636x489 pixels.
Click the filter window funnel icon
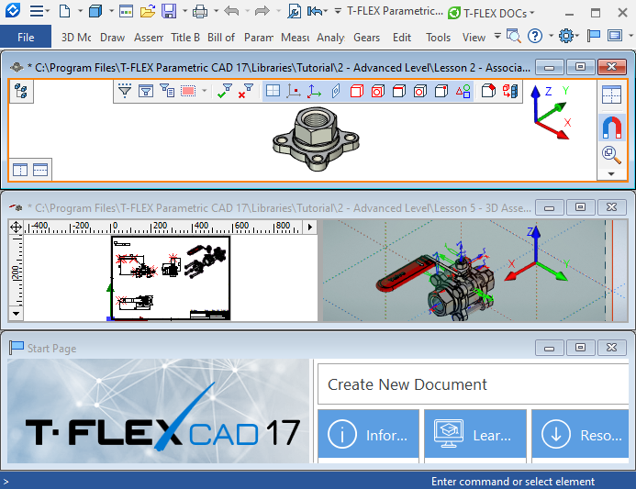(x=146, y=91)
